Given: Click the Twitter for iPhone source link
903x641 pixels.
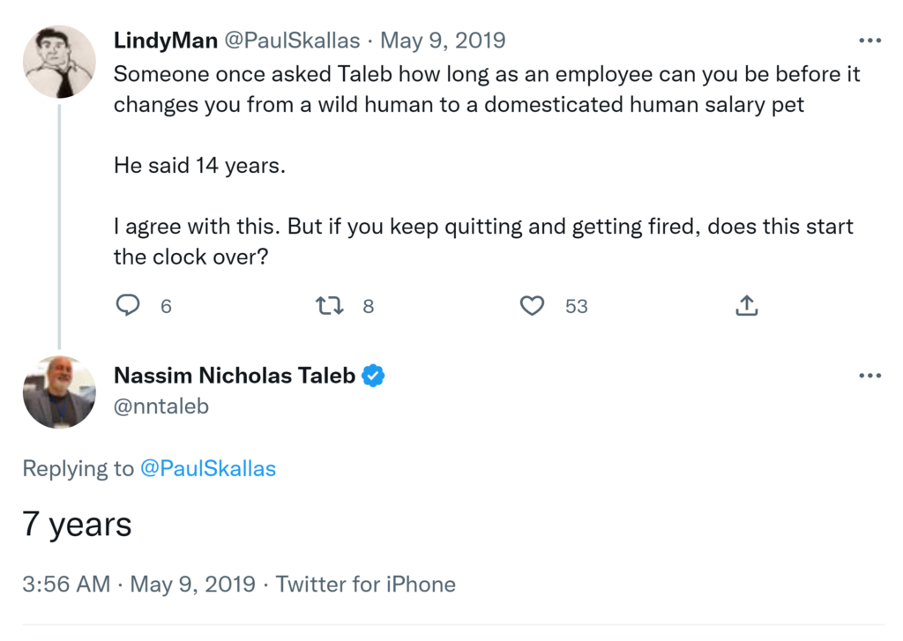Looking at the screenshot, I should (x=366, y=585).
